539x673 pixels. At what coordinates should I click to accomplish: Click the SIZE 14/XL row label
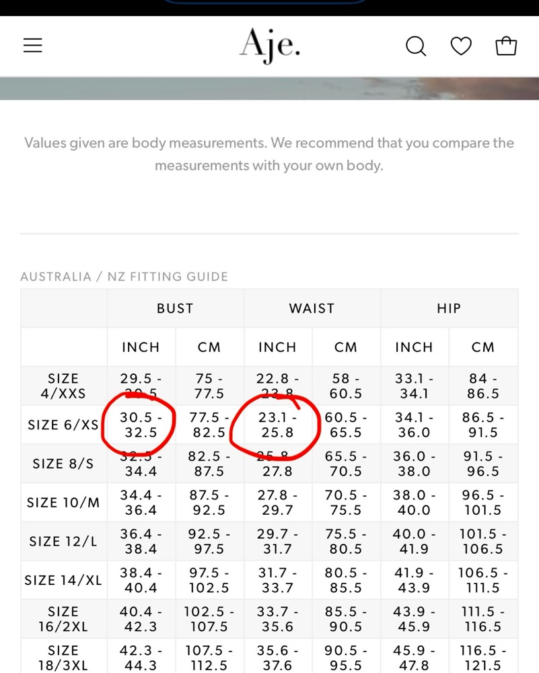(63, 580)
